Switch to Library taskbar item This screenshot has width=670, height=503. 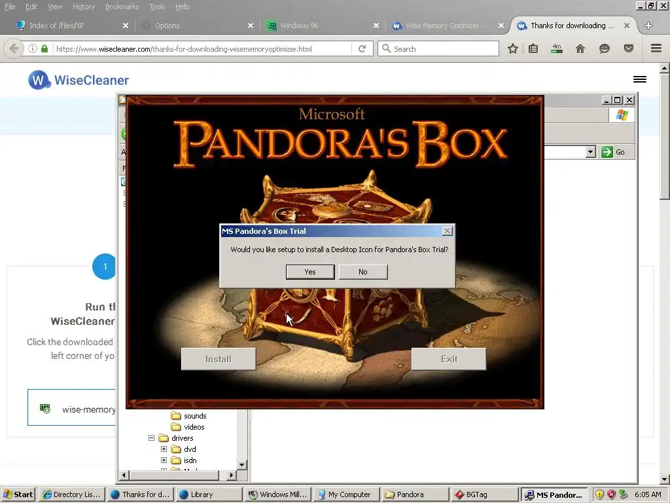tap(209, 494)
